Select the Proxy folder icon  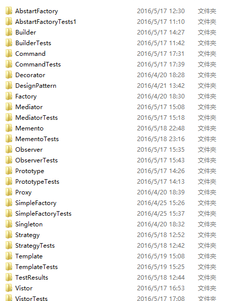point(9,192)
